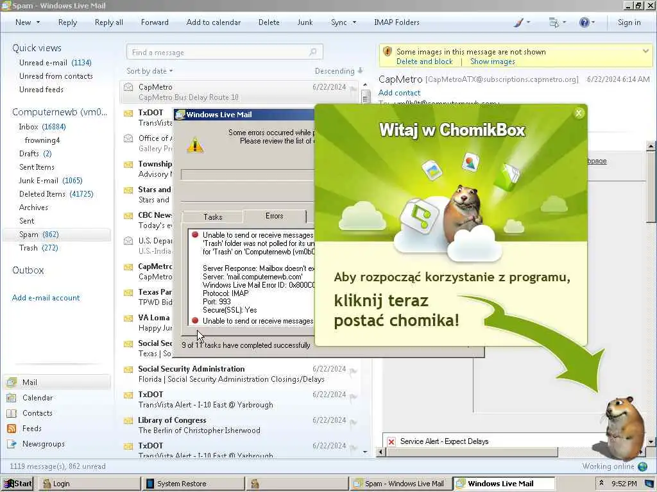Click the network tray icon

point(649,484)
